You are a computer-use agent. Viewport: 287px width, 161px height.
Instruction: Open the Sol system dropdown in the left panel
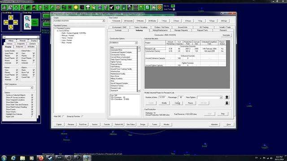pyautogui.click(x=38, y=37)
